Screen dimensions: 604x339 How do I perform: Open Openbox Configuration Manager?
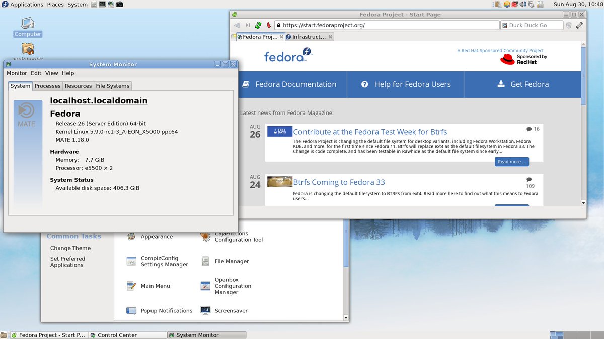205,286
